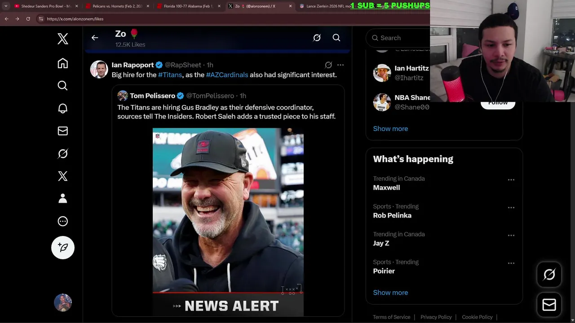Screen dimensions: 575x323
Task: Compose a new post button
Action: pyautogui.click(x=63, y=248)
